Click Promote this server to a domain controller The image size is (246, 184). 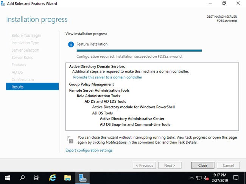click(x=107, y=77)
